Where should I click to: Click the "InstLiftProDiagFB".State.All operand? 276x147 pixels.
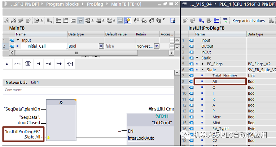23,134
